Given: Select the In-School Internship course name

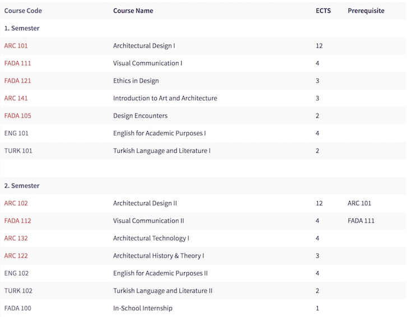Looking at the screenshot, I should tap(143, 308).
